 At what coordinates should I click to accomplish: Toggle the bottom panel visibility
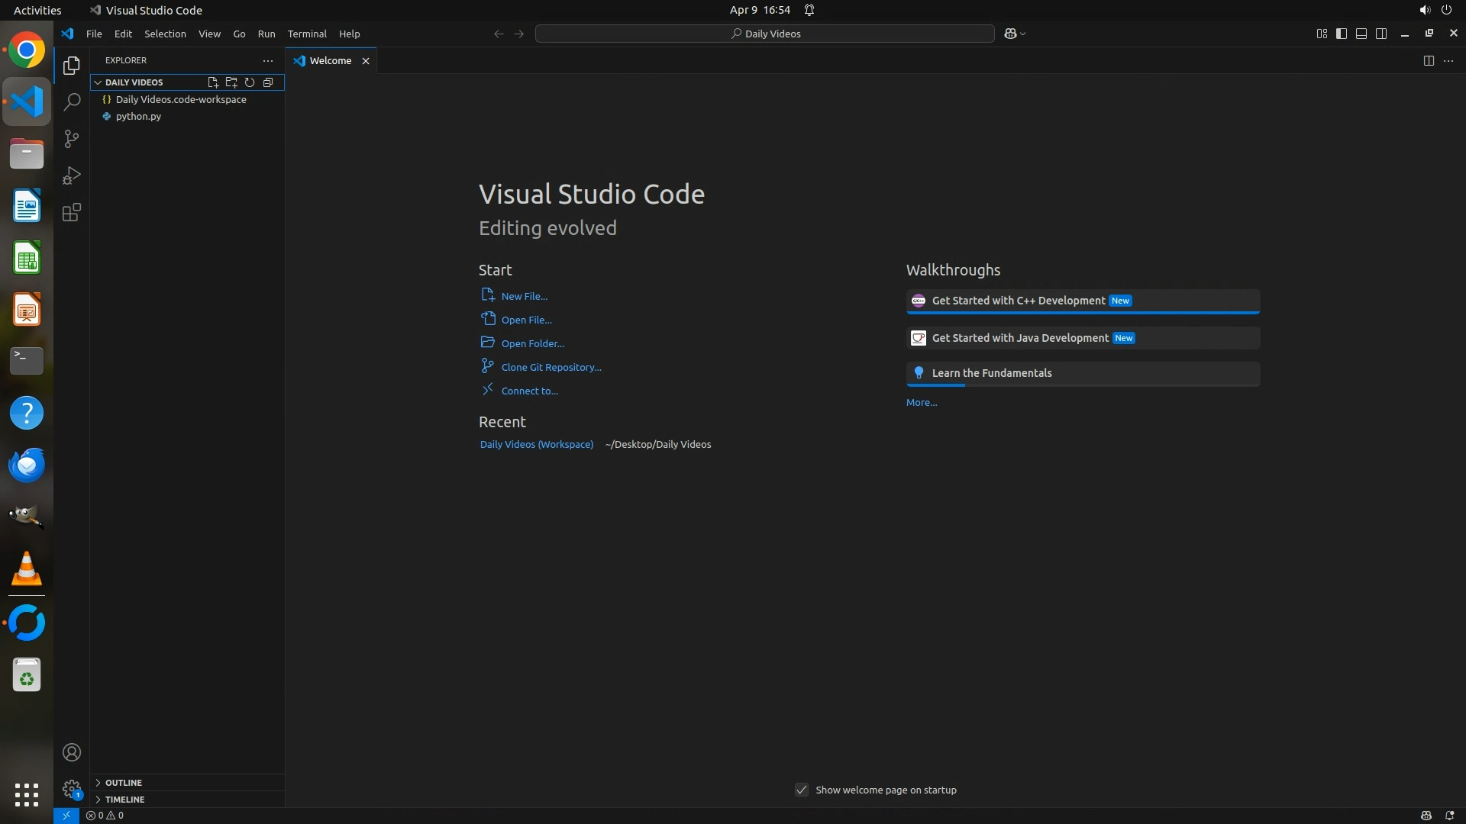1361,34
